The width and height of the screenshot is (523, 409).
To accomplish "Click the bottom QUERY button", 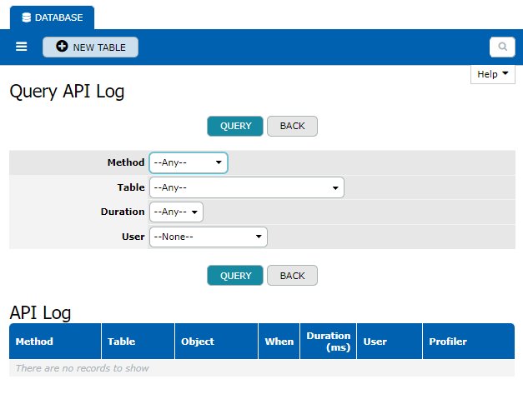I will tap(235, 276).
